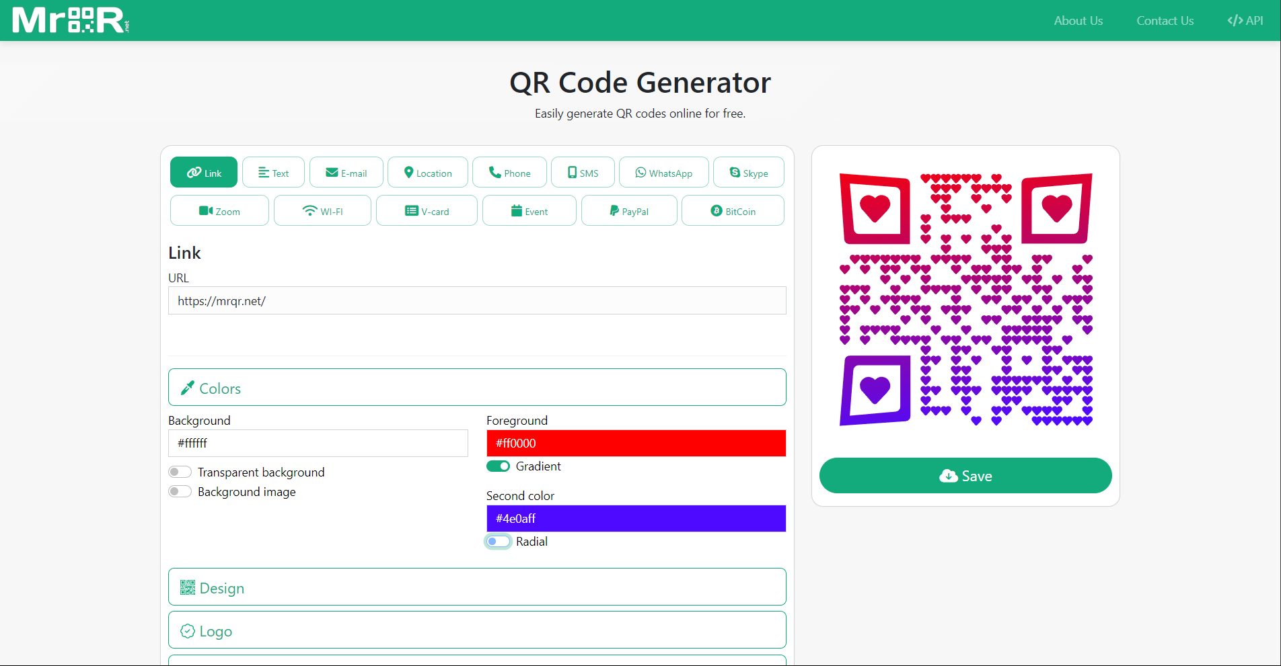Click the Phone handset icon
This screenshot has height=666, width=1281.
(495, 173)
